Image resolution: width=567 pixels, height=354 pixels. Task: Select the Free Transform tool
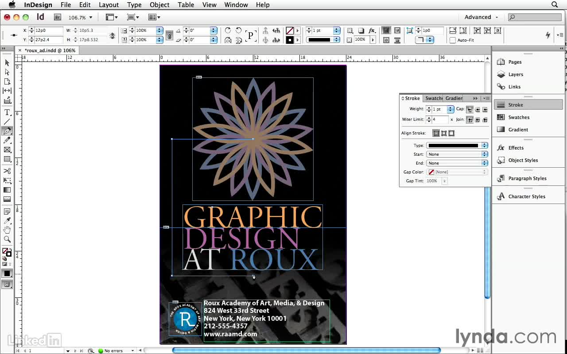tap(7, 180)
